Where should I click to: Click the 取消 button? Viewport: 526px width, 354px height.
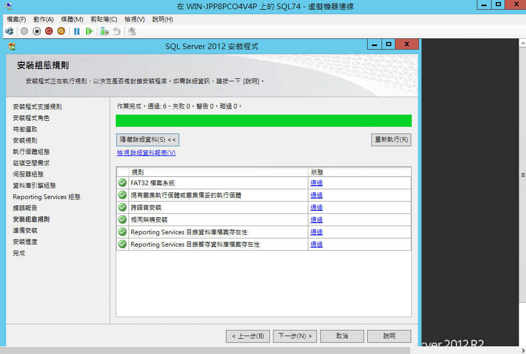342,336
